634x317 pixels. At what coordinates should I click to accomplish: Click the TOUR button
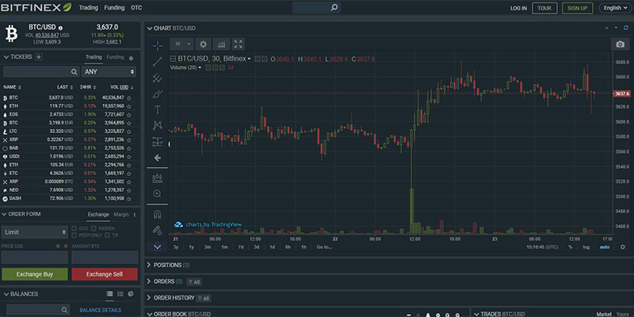click(x=544, y=8)
